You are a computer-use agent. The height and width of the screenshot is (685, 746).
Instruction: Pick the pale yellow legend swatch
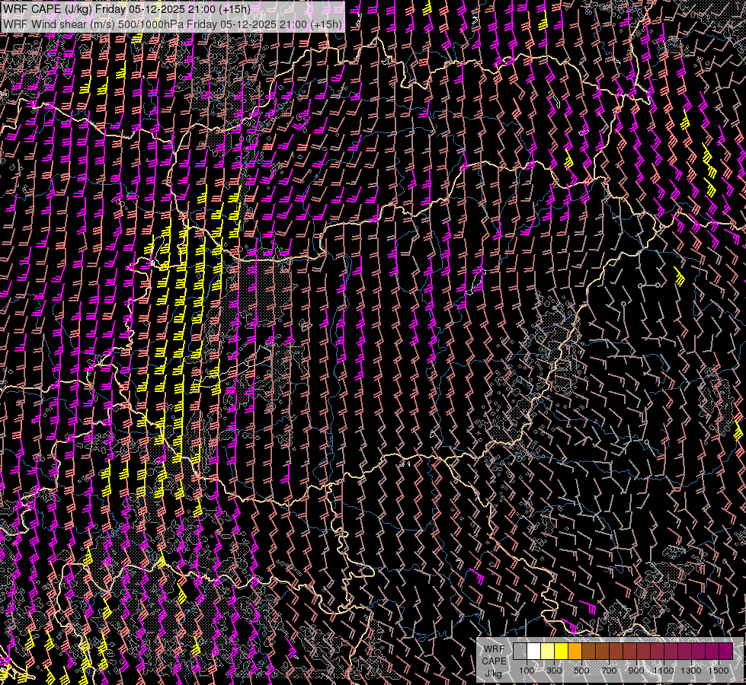tap(547, 651)
